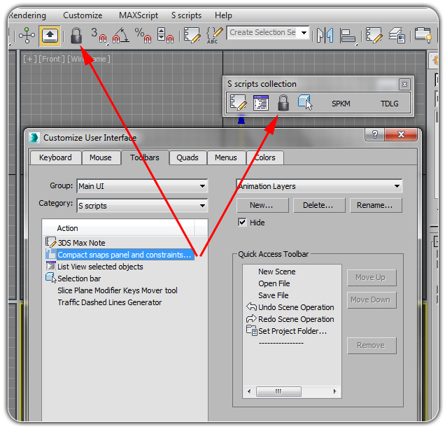The width and height of the screenshot is (445, 429).
Task: Select Open File in Quick Access Toolbar list
Action: coord(274,283)
